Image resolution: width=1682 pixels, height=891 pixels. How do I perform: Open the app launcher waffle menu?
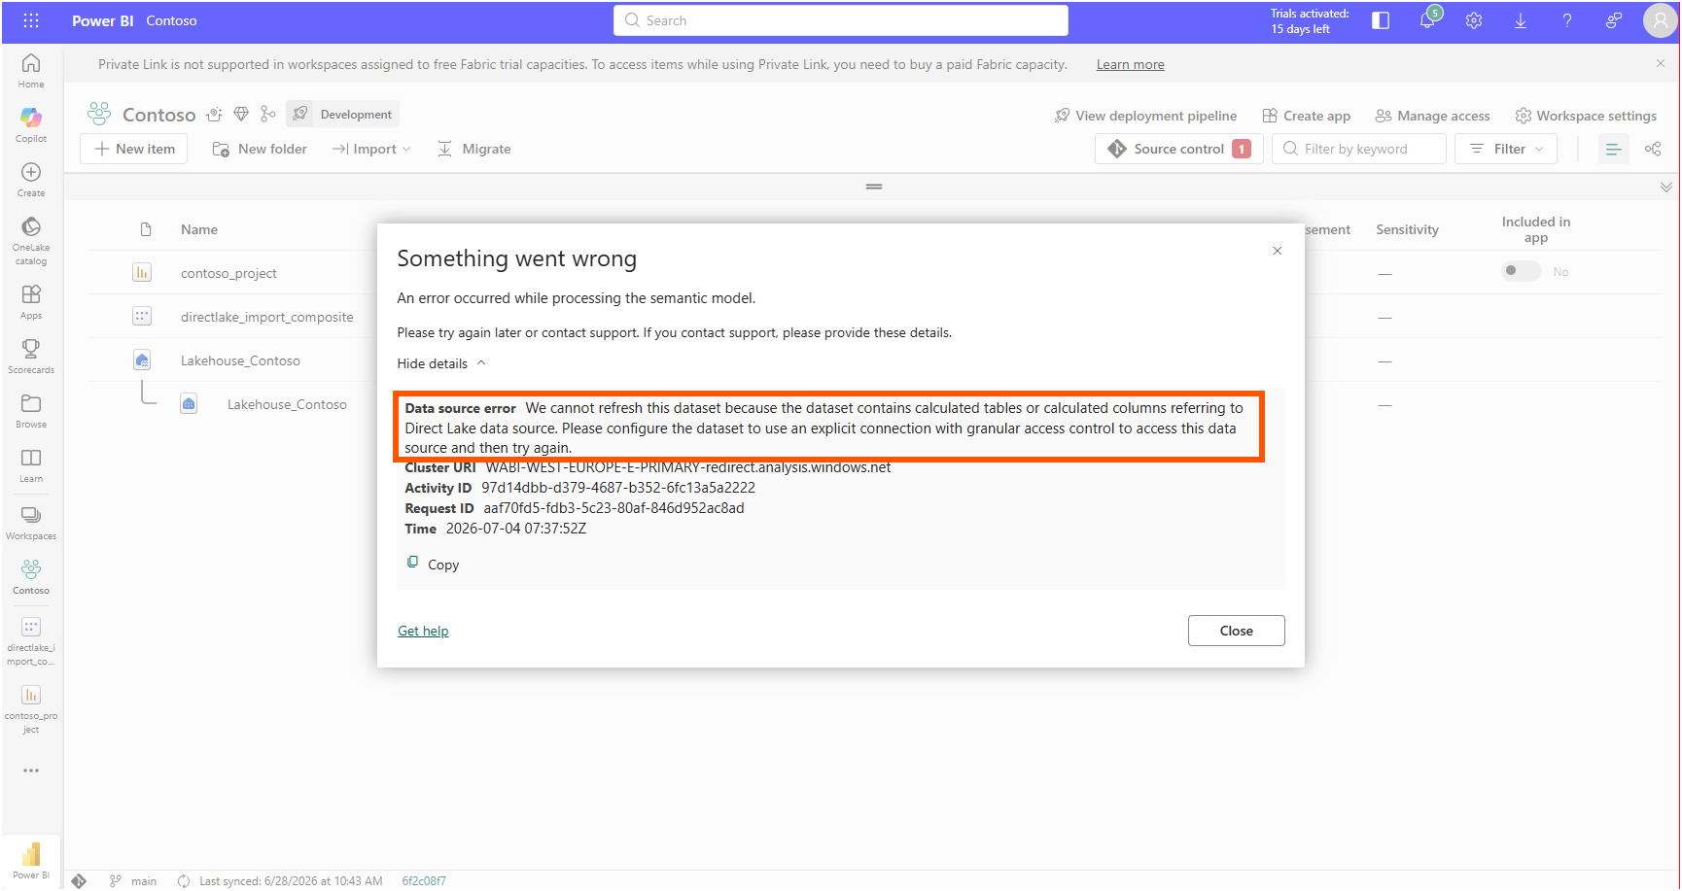coord(31,20)
